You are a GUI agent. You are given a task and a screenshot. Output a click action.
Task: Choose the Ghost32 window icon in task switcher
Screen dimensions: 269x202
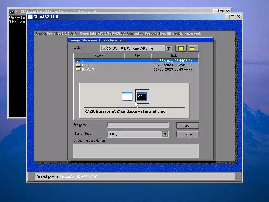127,96
